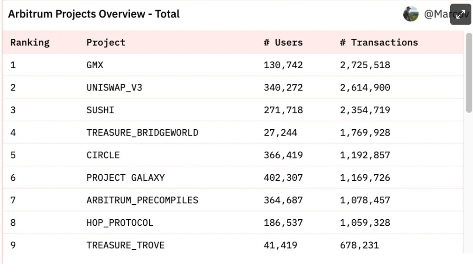473x273 pixels.
Task: Select the SUSHI project cell
Action: [x=100, y=110]
